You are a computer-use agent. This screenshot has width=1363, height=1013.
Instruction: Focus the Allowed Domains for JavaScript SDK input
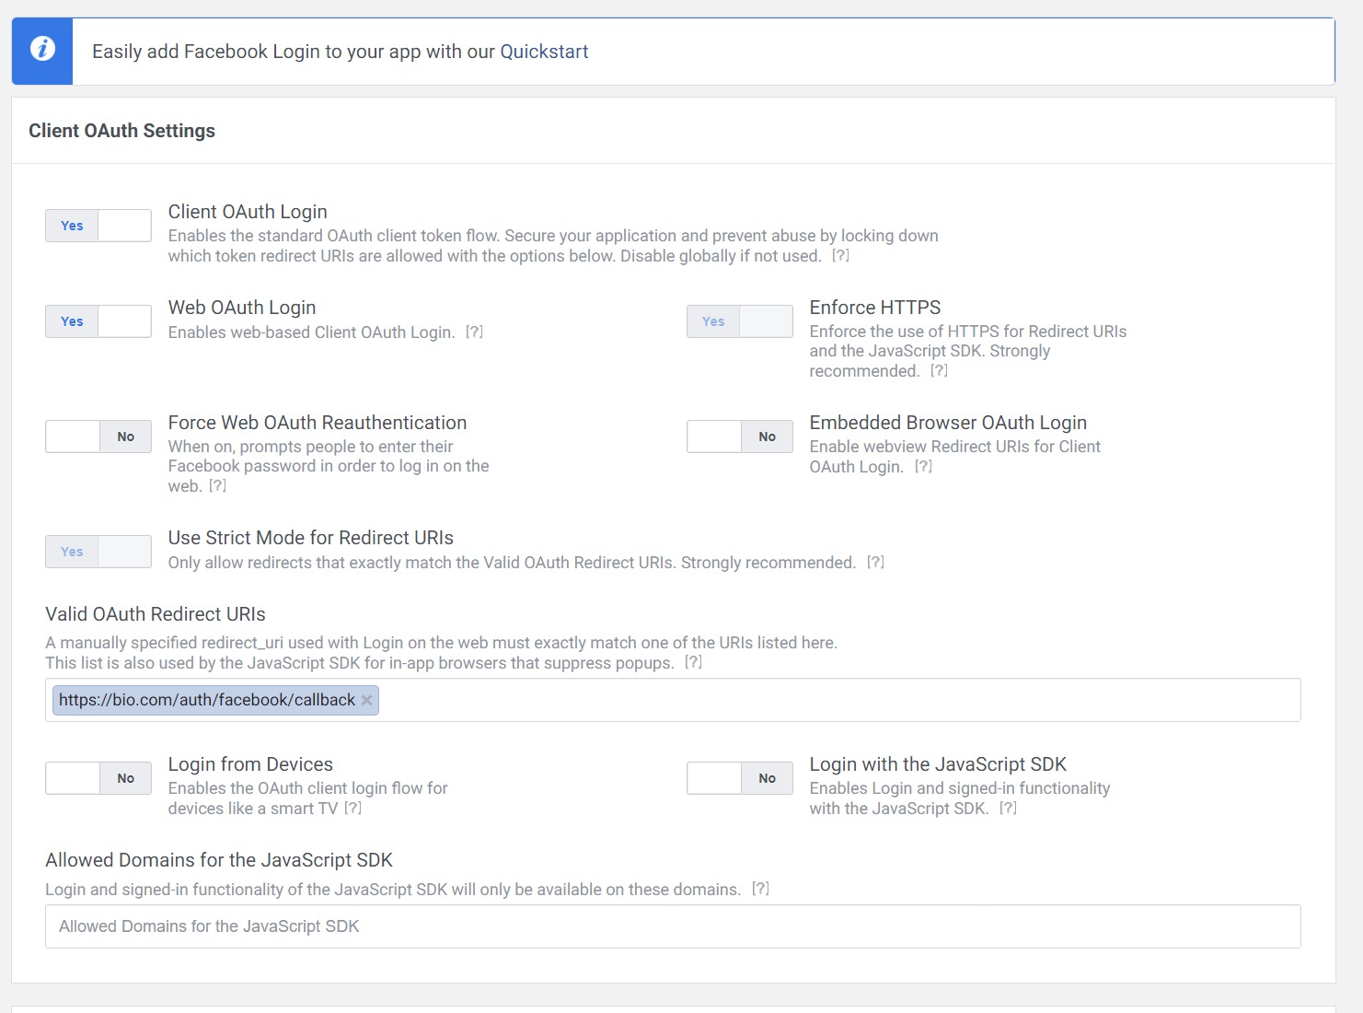coord(673,926)
